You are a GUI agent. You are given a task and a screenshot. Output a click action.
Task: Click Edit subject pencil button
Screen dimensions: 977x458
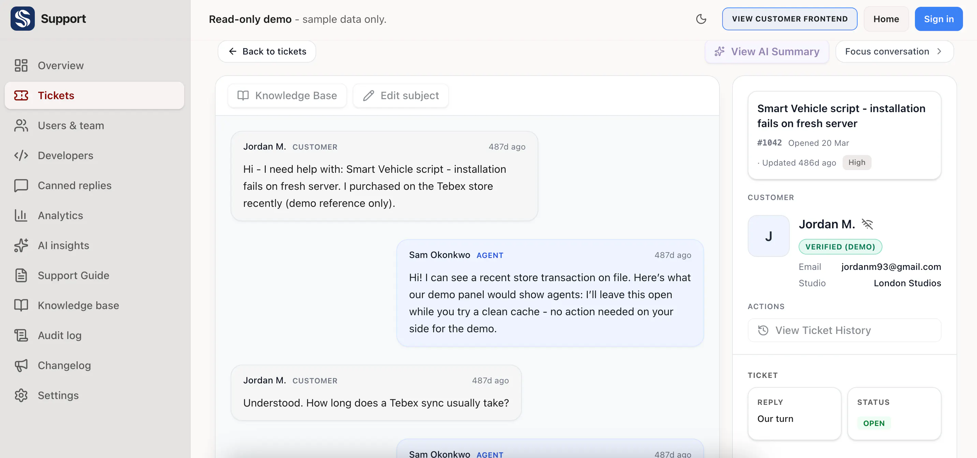(x=400, y=95)
